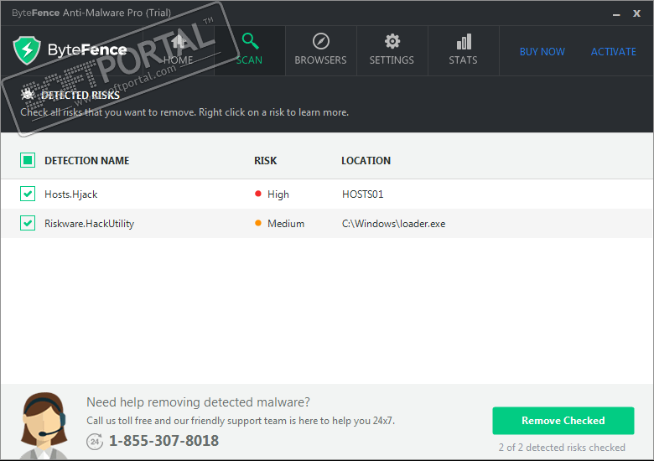
Task: Select the Hosts.Hjack detection name
Action: click(x=71, y=194)
